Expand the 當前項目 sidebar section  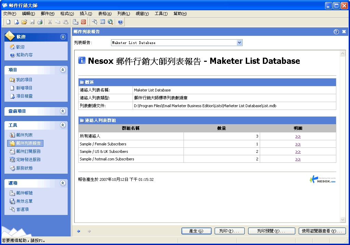pyautogui.click(x=63, y=111)
